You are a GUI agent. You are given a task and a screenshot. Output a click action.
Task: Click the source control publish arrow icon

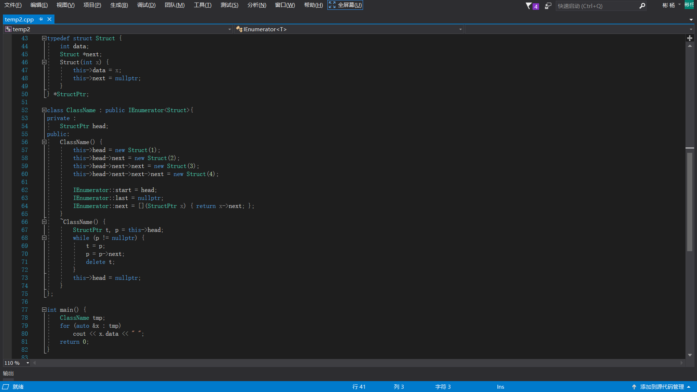tap(634, 387)
